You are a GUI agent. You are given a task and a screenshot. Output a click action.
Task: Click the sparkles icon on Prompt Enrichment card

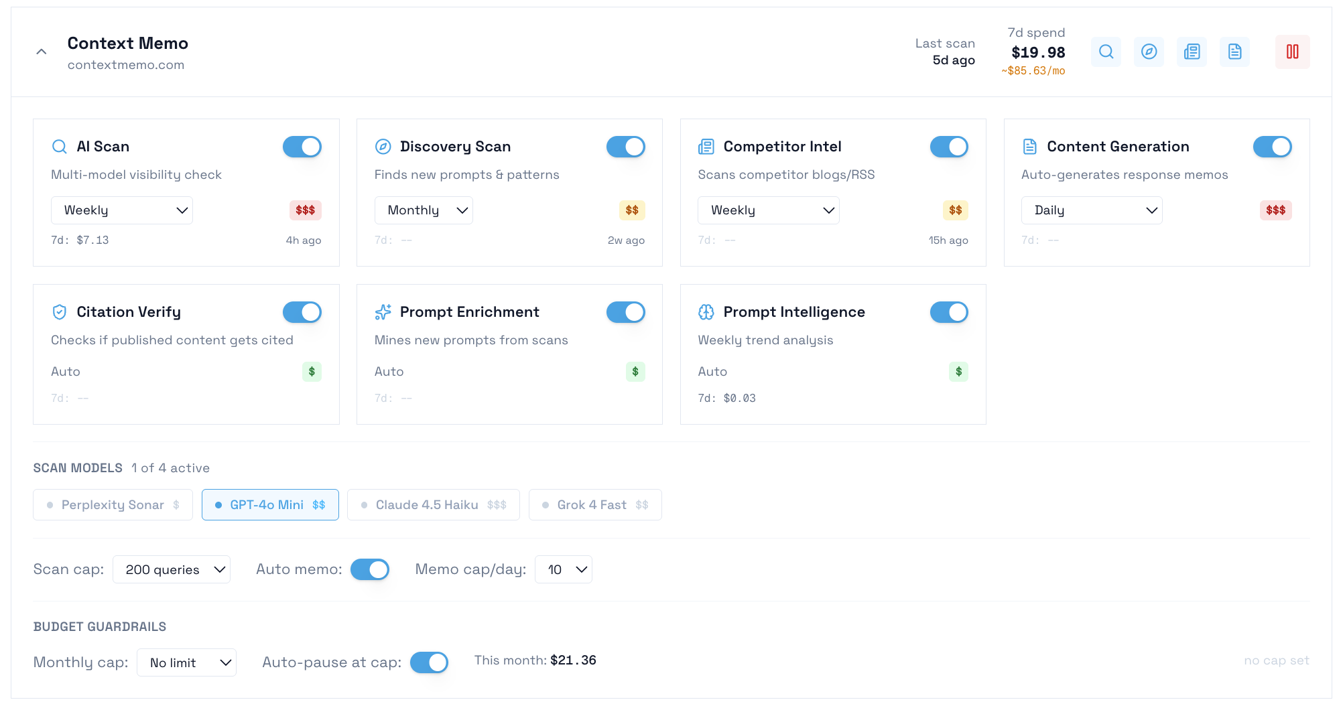[383, 311]
